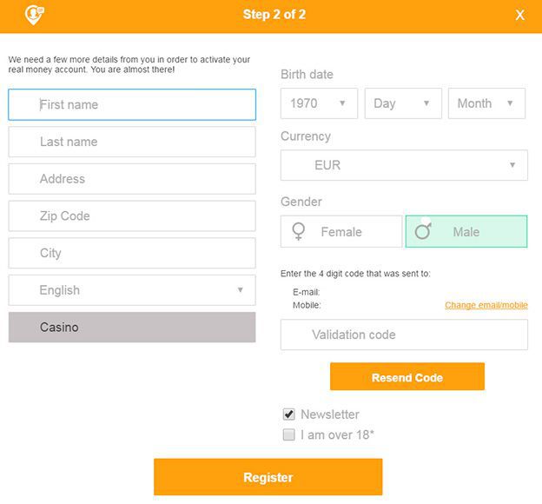Open the birth Day dropdown
The height and width of the screenshot is (504, 542).
403,103
